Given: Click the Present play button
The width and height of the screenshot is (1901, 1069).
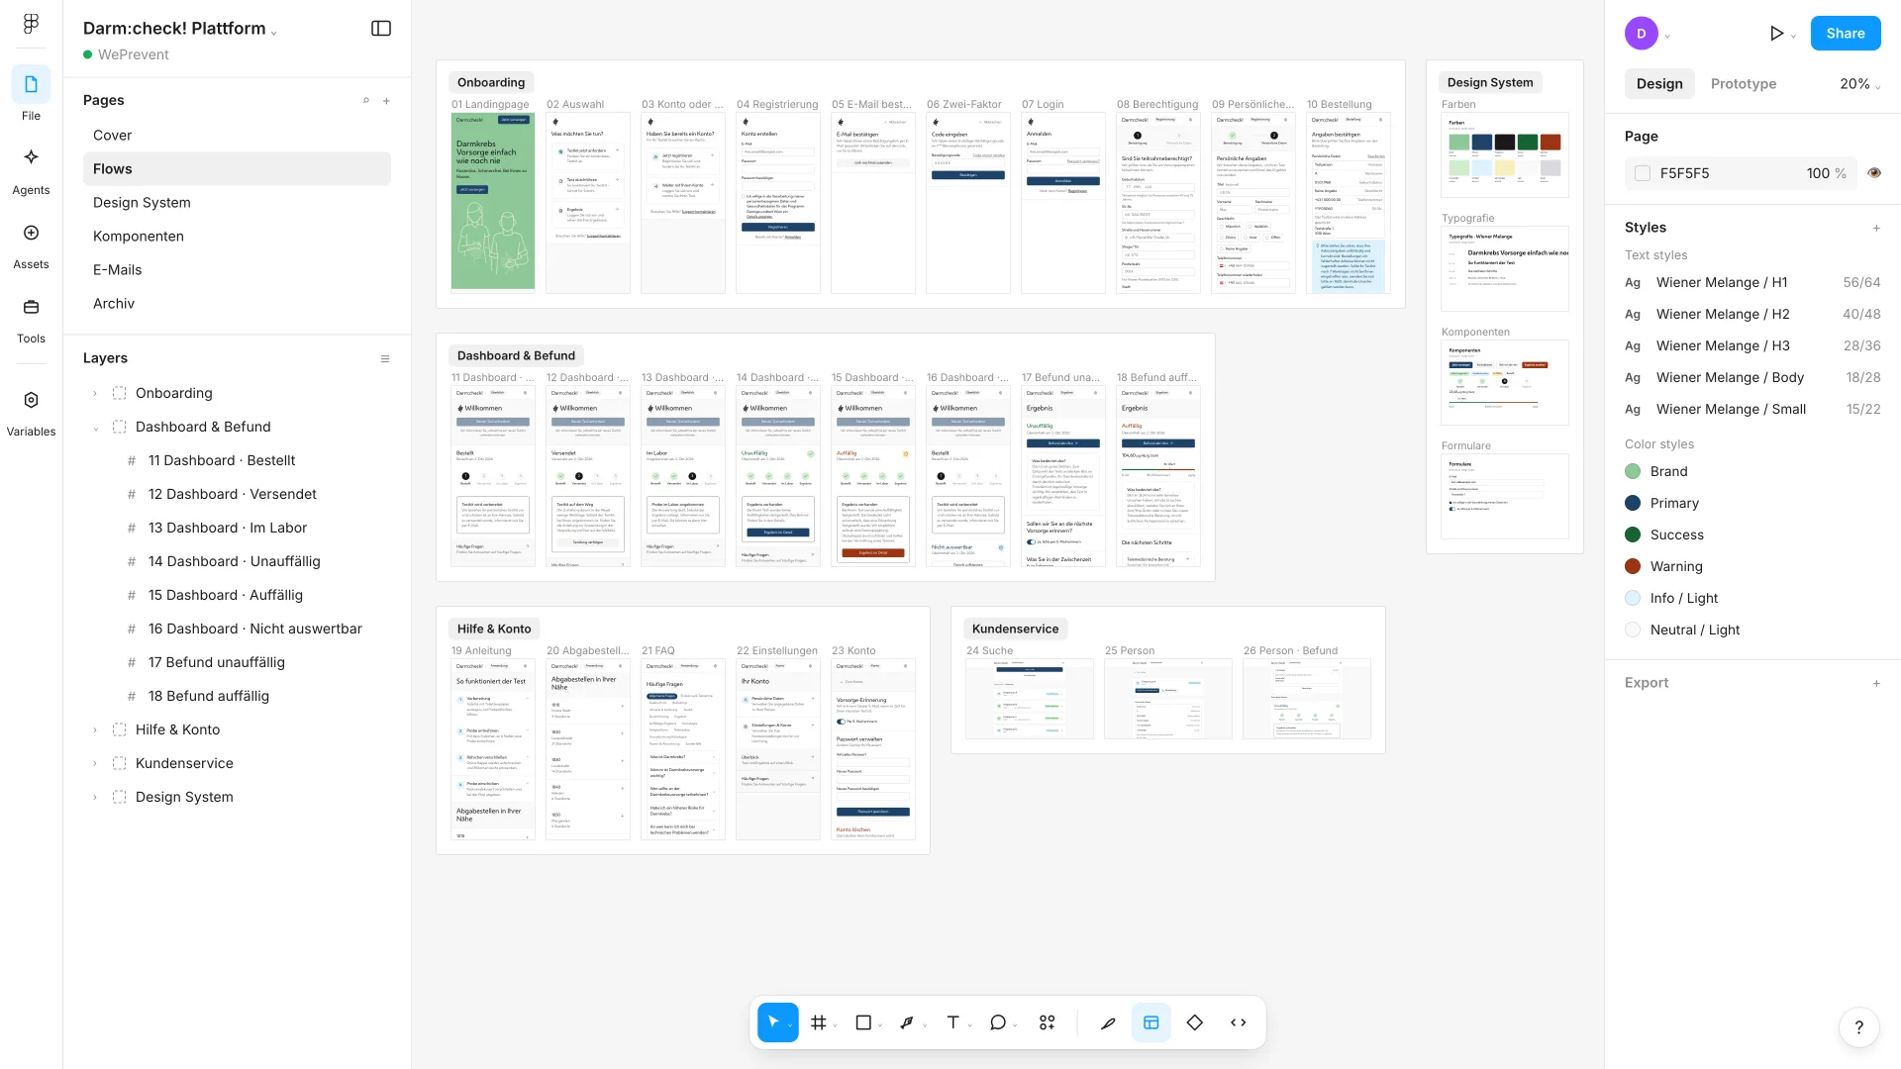Looking at the screenshot, I should pos(1776,34).
